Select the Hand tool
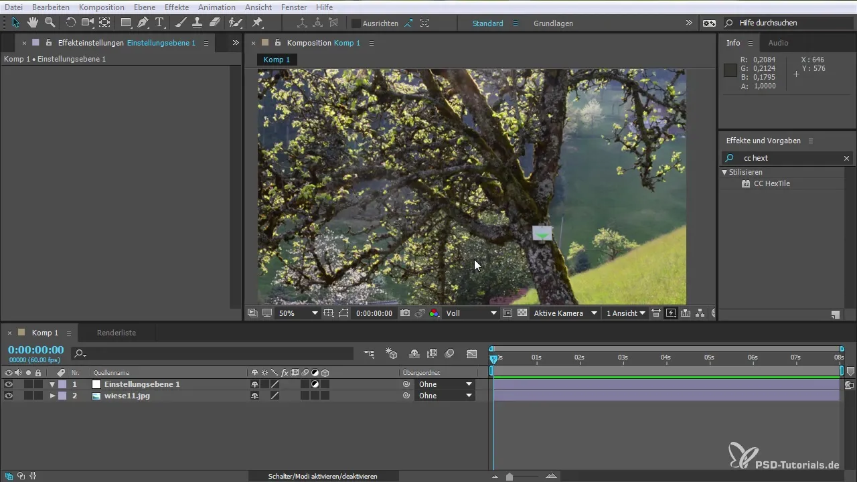The height and width of the screenshot is (482, 857). [x=33, y=23]
